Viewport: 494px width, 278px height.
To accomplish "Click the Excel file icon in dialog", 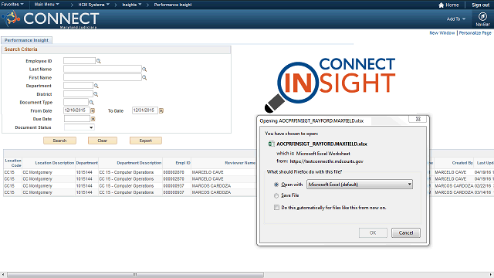I will pyautogui.click(x=271, y=144).
